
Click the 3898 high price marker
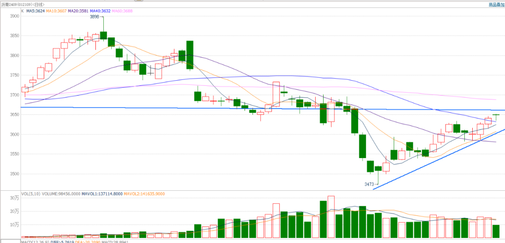pyautogui.click(x=94, y=16)
